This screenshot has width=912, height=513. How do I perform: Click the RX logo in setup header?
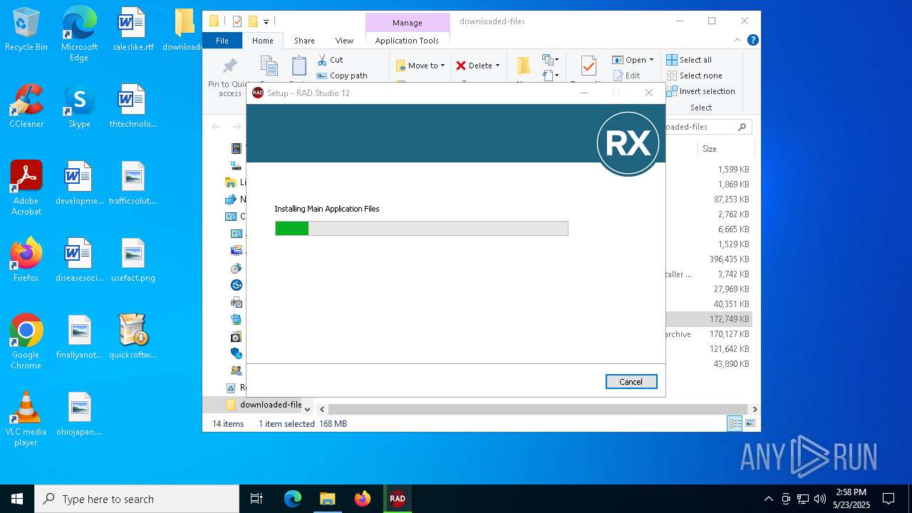(628, 143)
